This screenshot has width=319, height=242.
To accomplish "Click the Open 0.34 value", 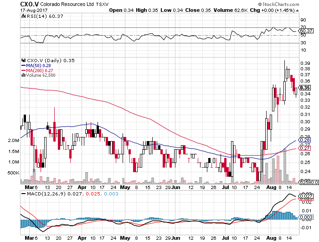I will (x=121, y=10).
